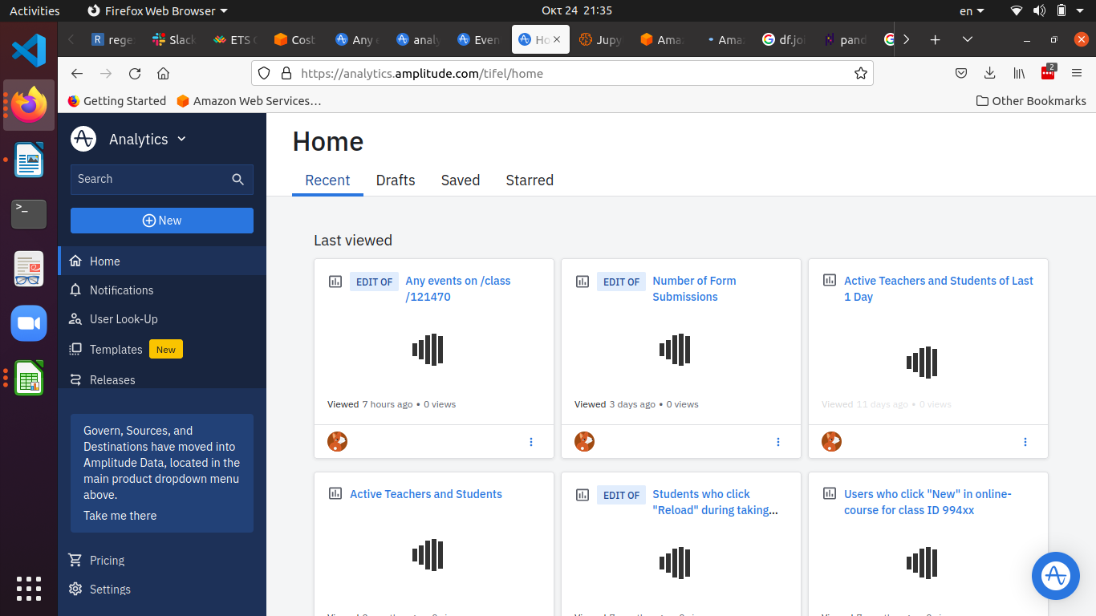Viewport: 1096px width, 616px height.
Task: Open Getting Started bookmark
Action: pos(117,101)
